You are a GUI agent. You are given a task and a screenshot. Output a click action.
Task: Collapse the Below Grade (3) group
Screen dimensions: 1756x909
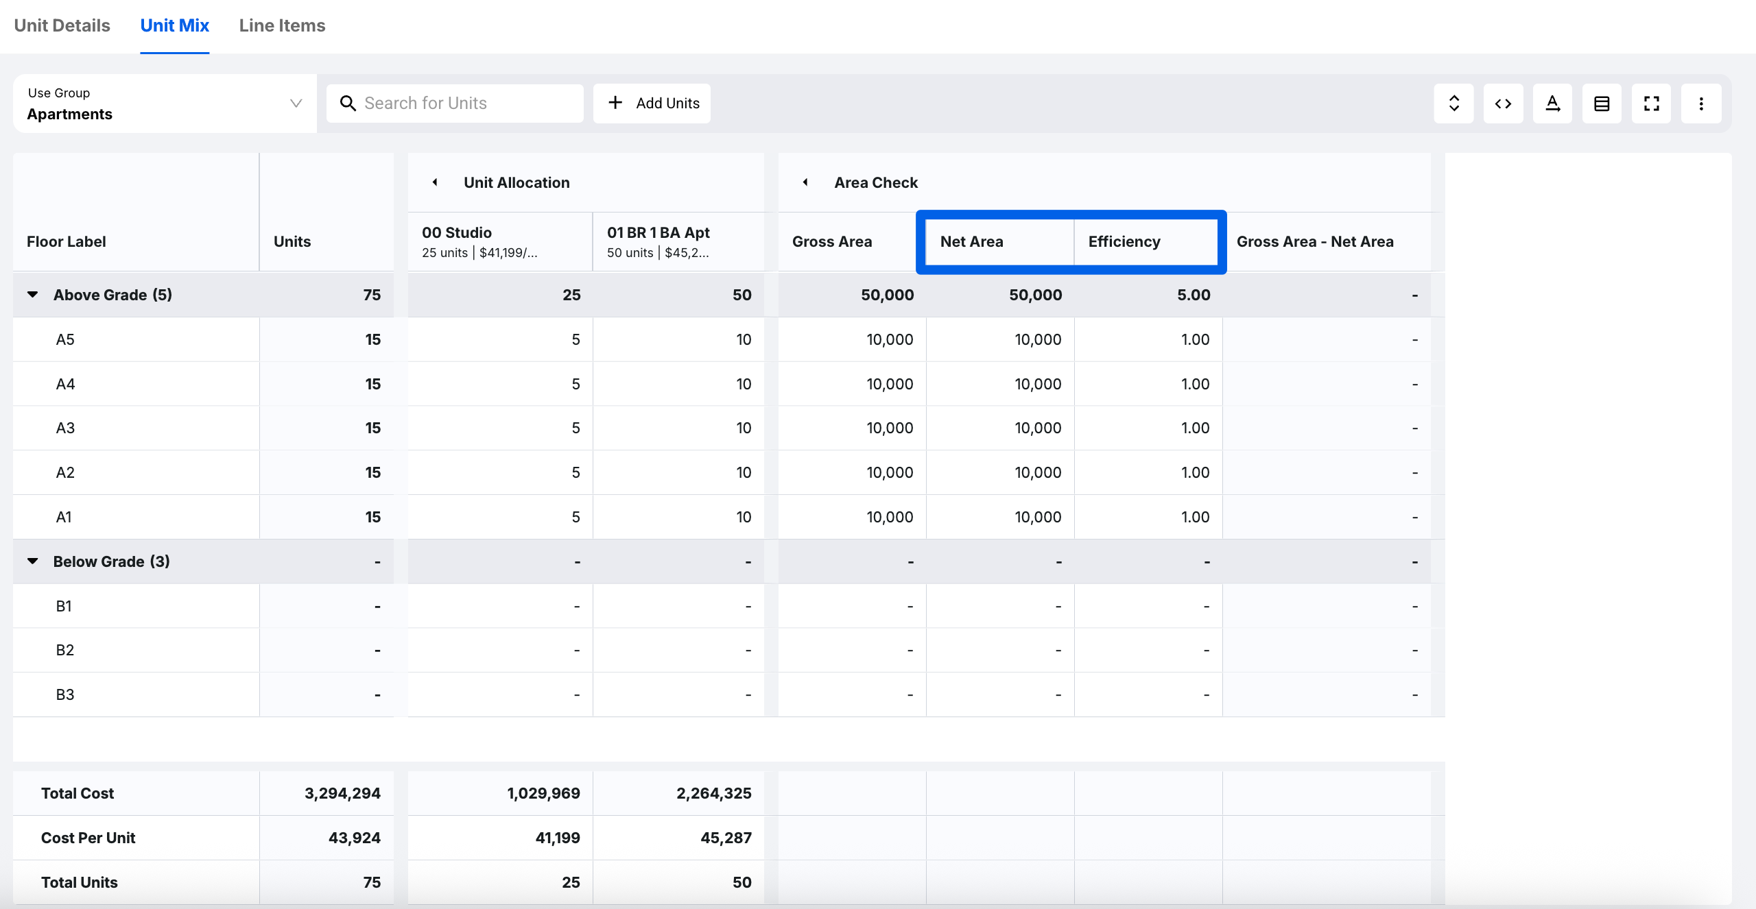click(32, 561)
